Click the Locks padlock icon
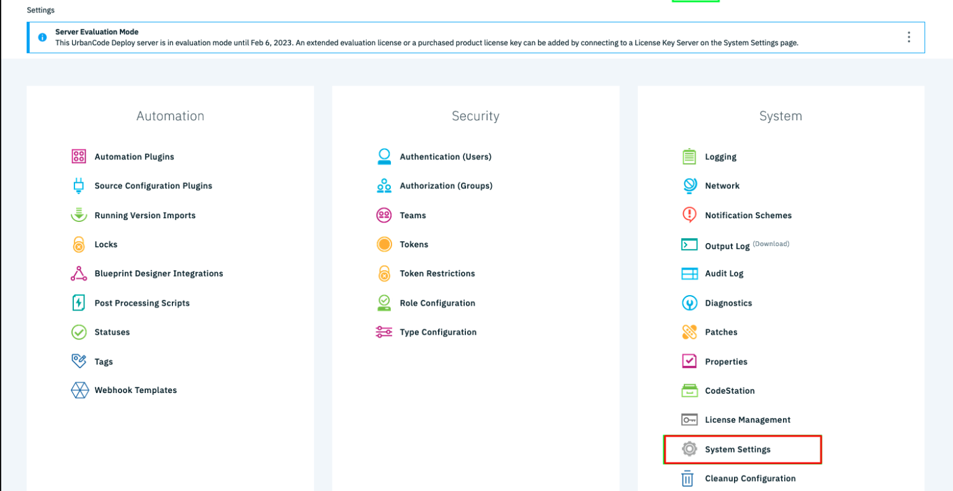The height and width of the screenshot is (491, 953). point(79,244)
